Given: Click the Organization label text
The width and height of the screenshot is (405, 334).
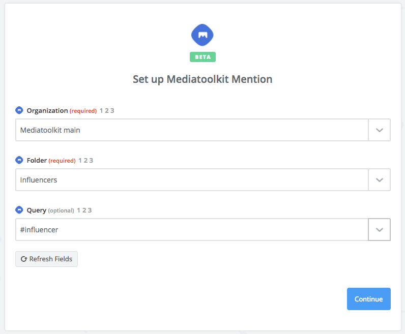Looking at the screenshot, I should pyautogui.click(x=47, y=111).
